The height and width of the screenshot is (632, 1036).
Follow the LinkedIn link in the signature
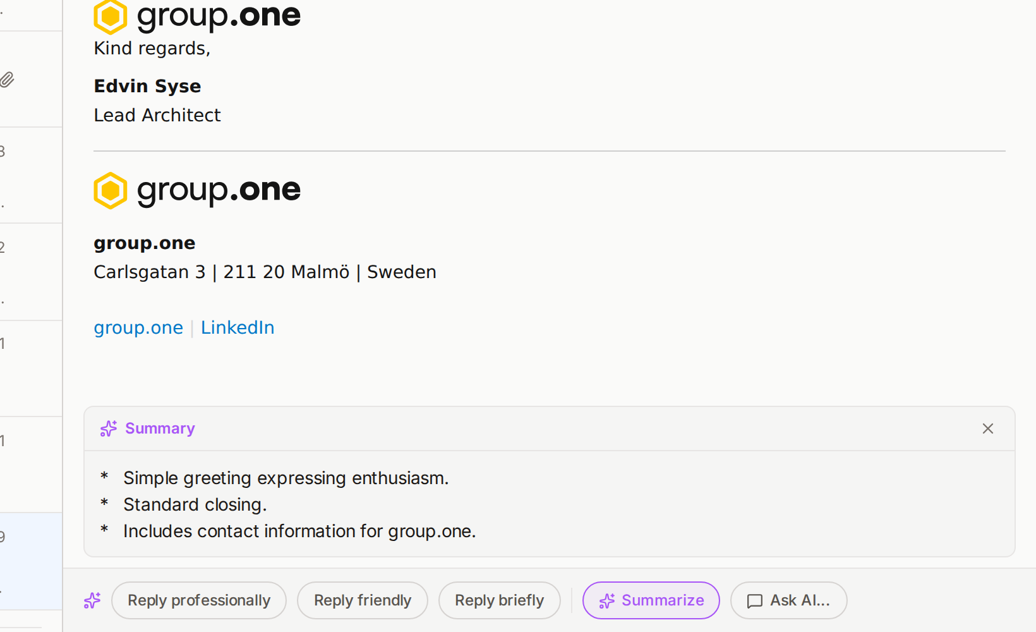tap(238, 327)
